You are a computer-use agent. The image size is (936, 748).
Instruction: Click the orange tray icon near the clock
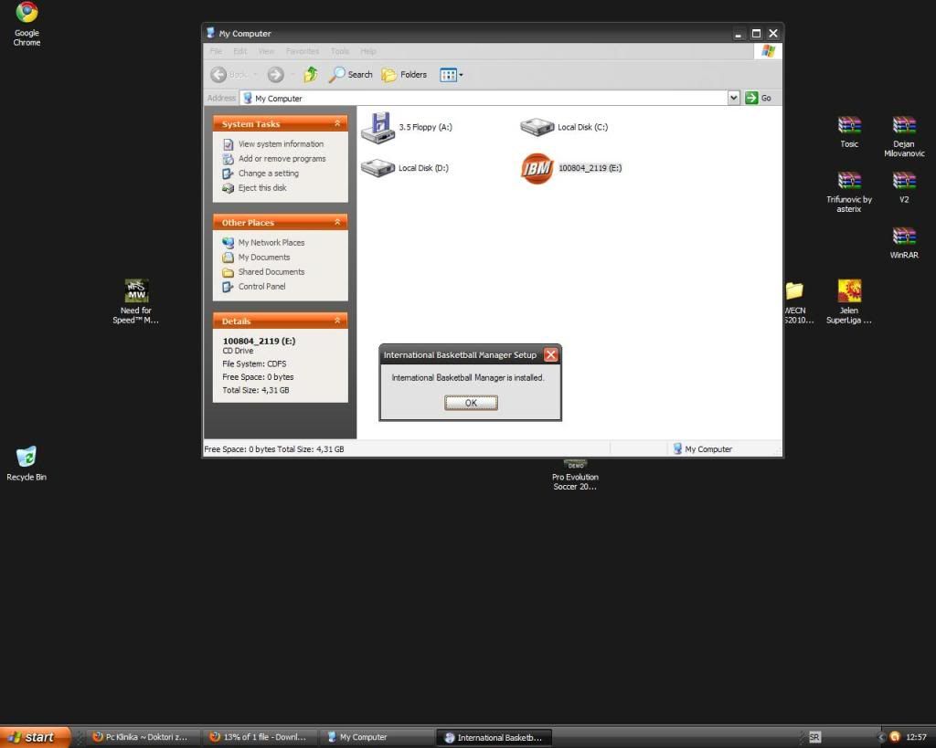click(x=895, y=737)
